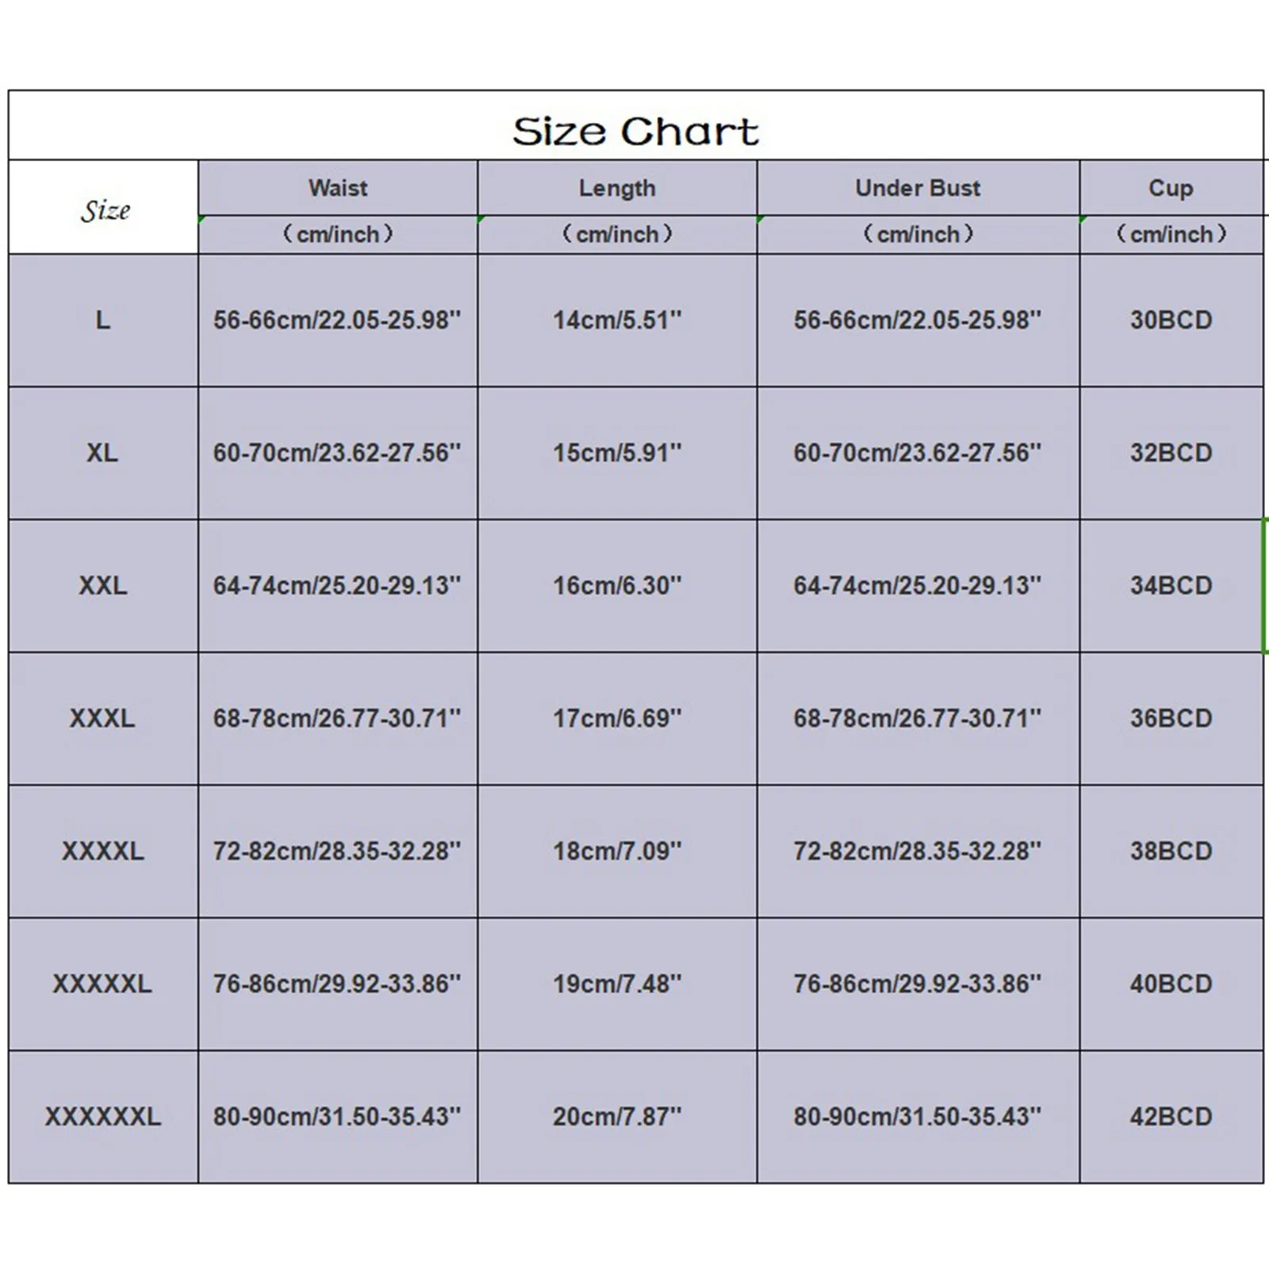Image resolution: width=1269 pixels, height=1269 pixels.
Task: Select the 20cm/7.87" length cell
Action: (x=617, y=1117)
